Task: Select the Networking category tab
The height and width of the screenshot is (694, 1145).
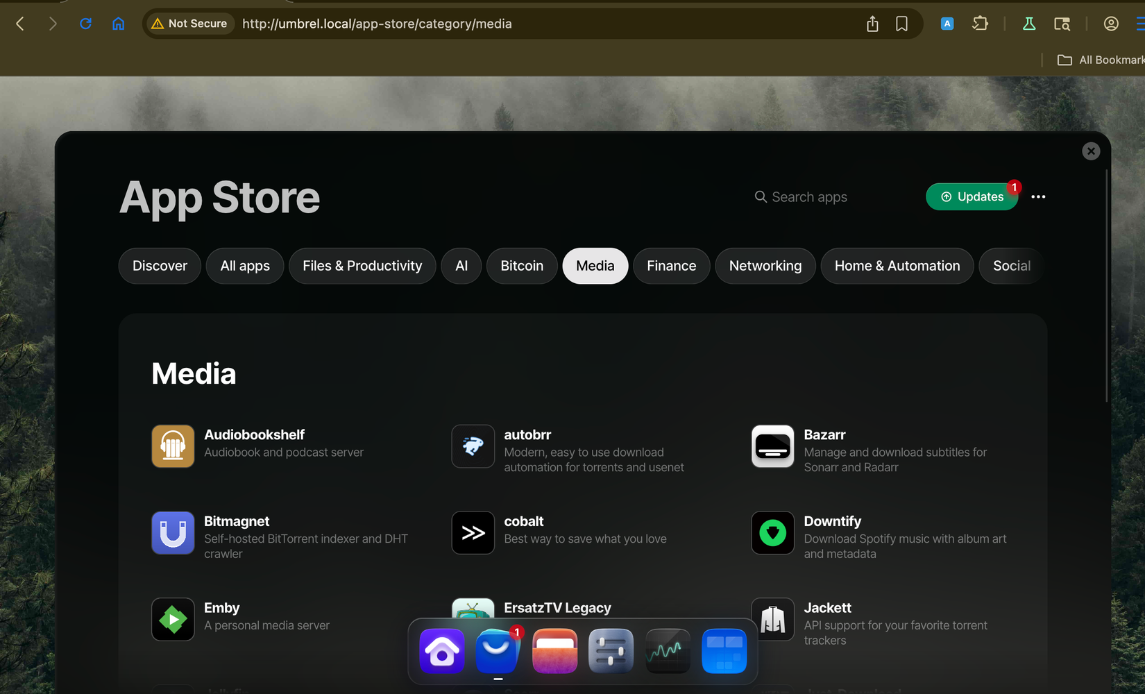Action: tap(765, 266)
